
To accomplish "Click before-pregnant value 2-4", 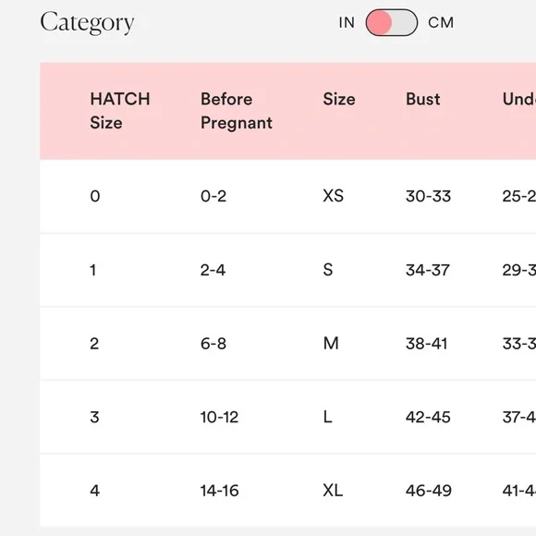I will coord(213,270).
